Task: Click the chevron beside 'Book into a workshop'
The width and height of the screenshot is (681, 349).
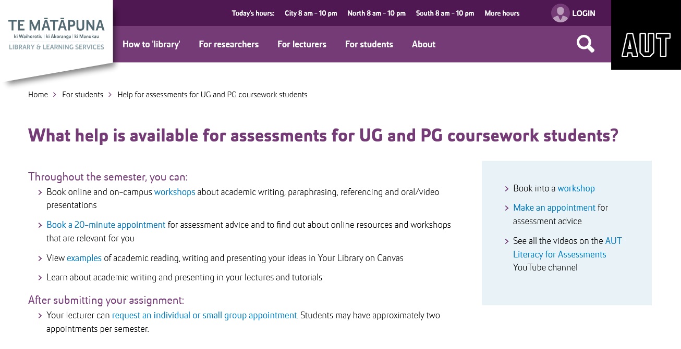Action: click(x=506, y=188)
